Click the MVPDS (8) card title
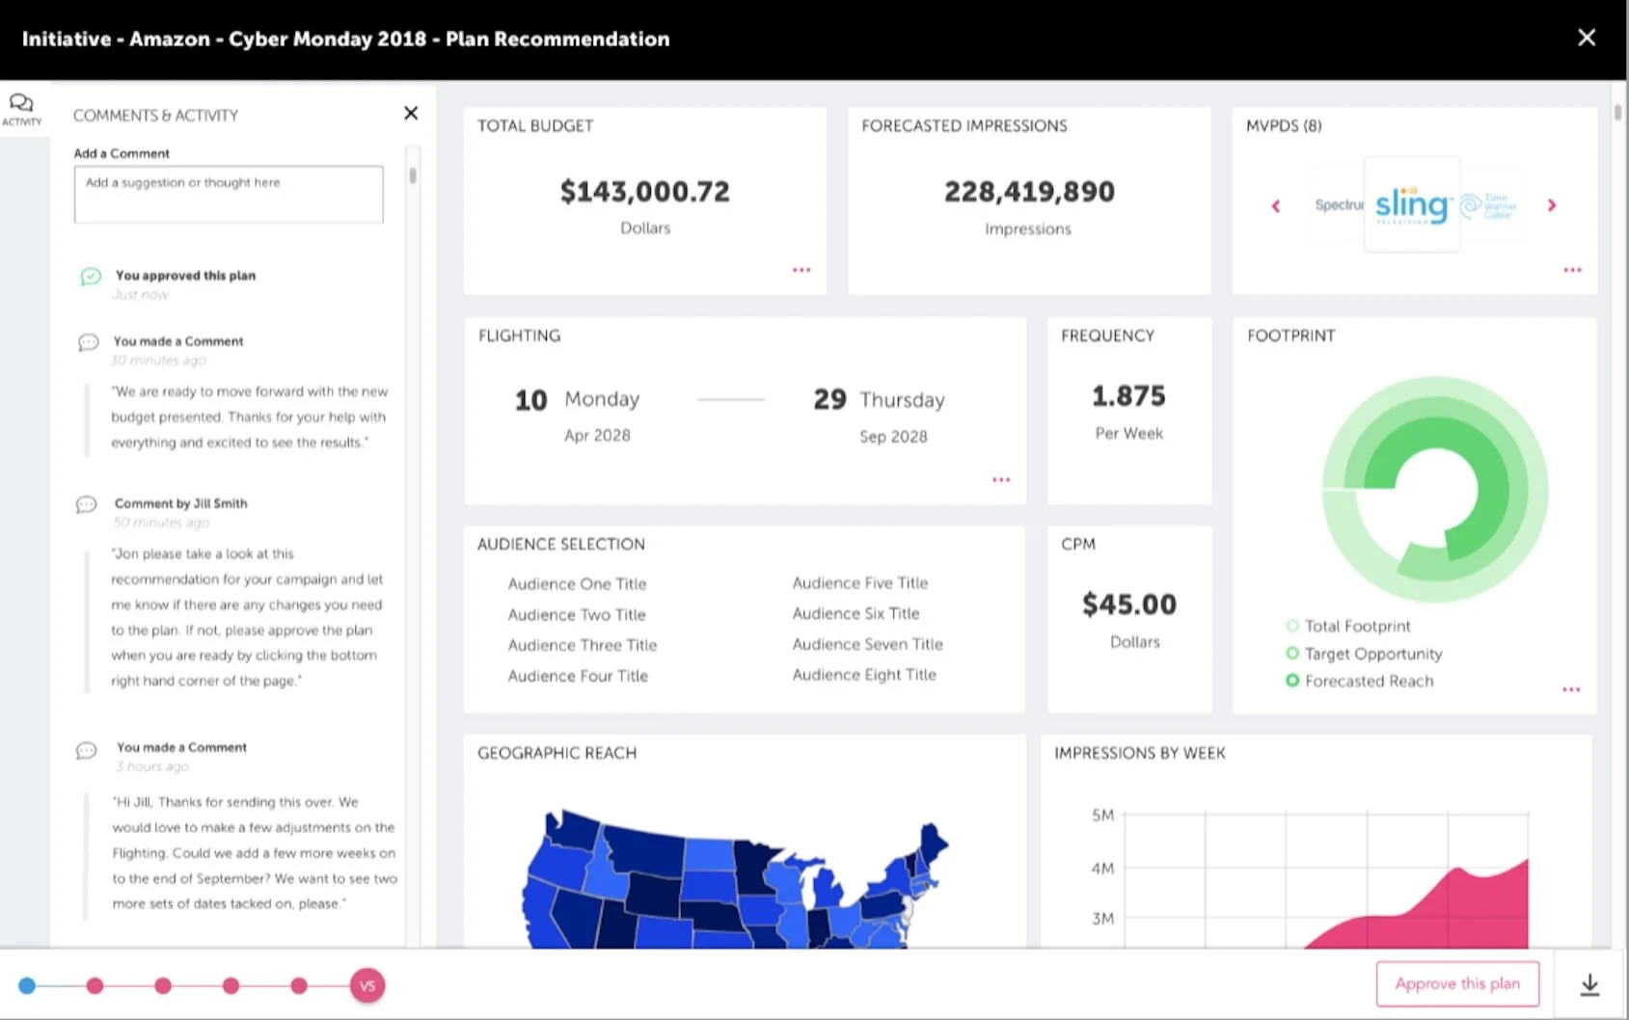The height and width of the screenshot is (1020, 1629). tap(1284, 125)
